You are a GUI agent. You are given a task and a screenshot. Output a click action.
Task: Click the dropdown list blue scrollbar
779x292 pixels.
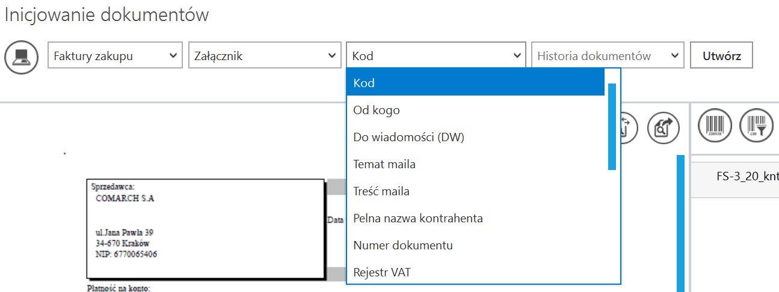click(x=612, y=127)
